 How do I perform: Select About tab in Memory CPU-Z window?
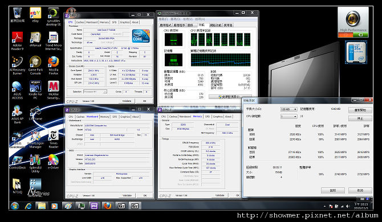pyautogui.click(x=228, y=117)
